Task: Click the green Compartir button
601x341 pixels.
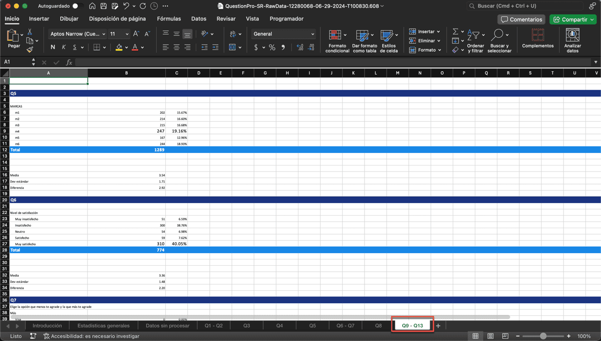Action: coord(572,19)
